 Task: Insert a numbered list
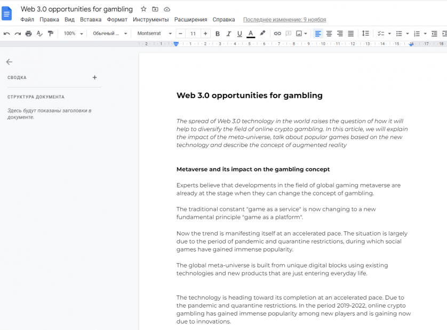(417, 34)
